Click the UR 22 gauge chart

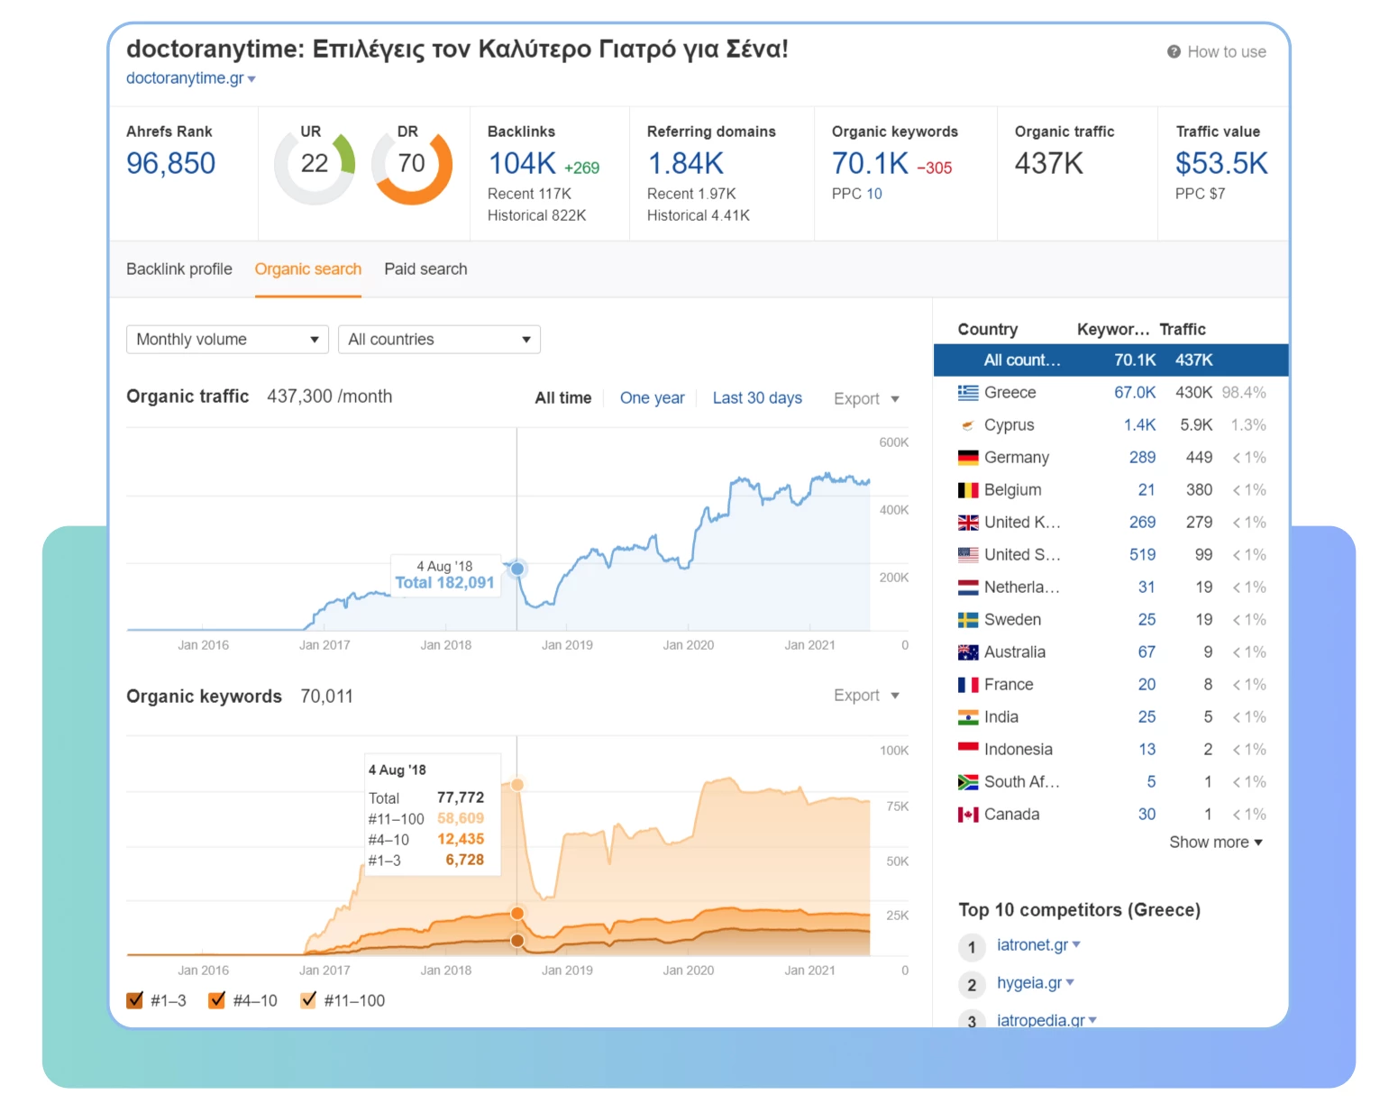[315, 164]
